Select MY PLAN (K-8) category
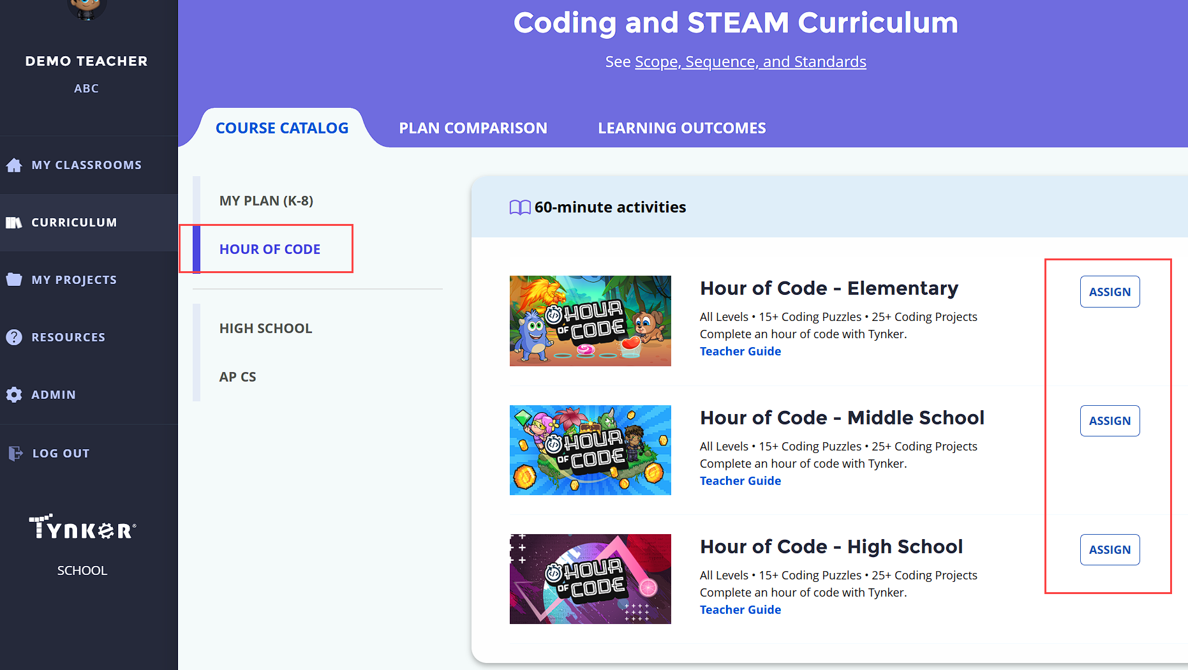This screenshot has width=1188, height=670. [266, 201]
